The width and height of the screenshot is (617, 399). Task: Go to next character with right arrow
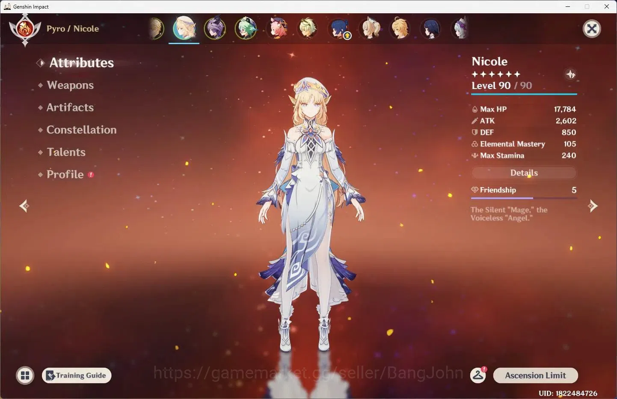coord(593,206)
